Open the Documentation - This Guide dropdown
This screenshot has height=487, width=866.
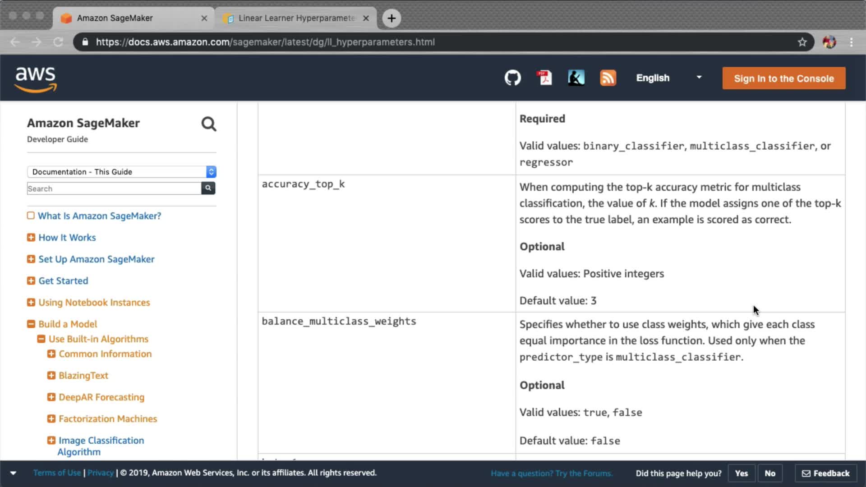(x=121, y=172)
